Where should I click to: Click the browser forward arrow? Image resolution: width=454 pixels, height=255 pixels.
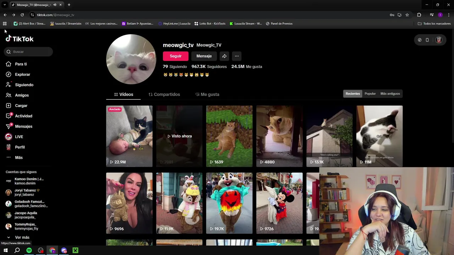pyautogui.click(x=13, y=15)
